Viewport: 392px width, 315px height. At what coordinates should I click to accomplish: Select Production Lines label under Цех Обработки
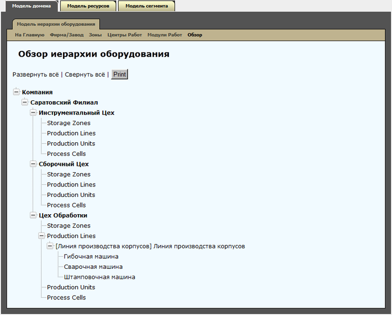(71, 236)
